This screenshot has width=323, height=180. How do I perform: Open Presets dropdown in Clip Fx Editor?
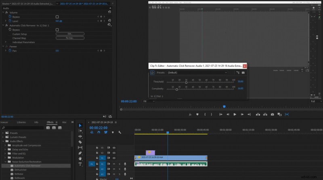[197, 73]
